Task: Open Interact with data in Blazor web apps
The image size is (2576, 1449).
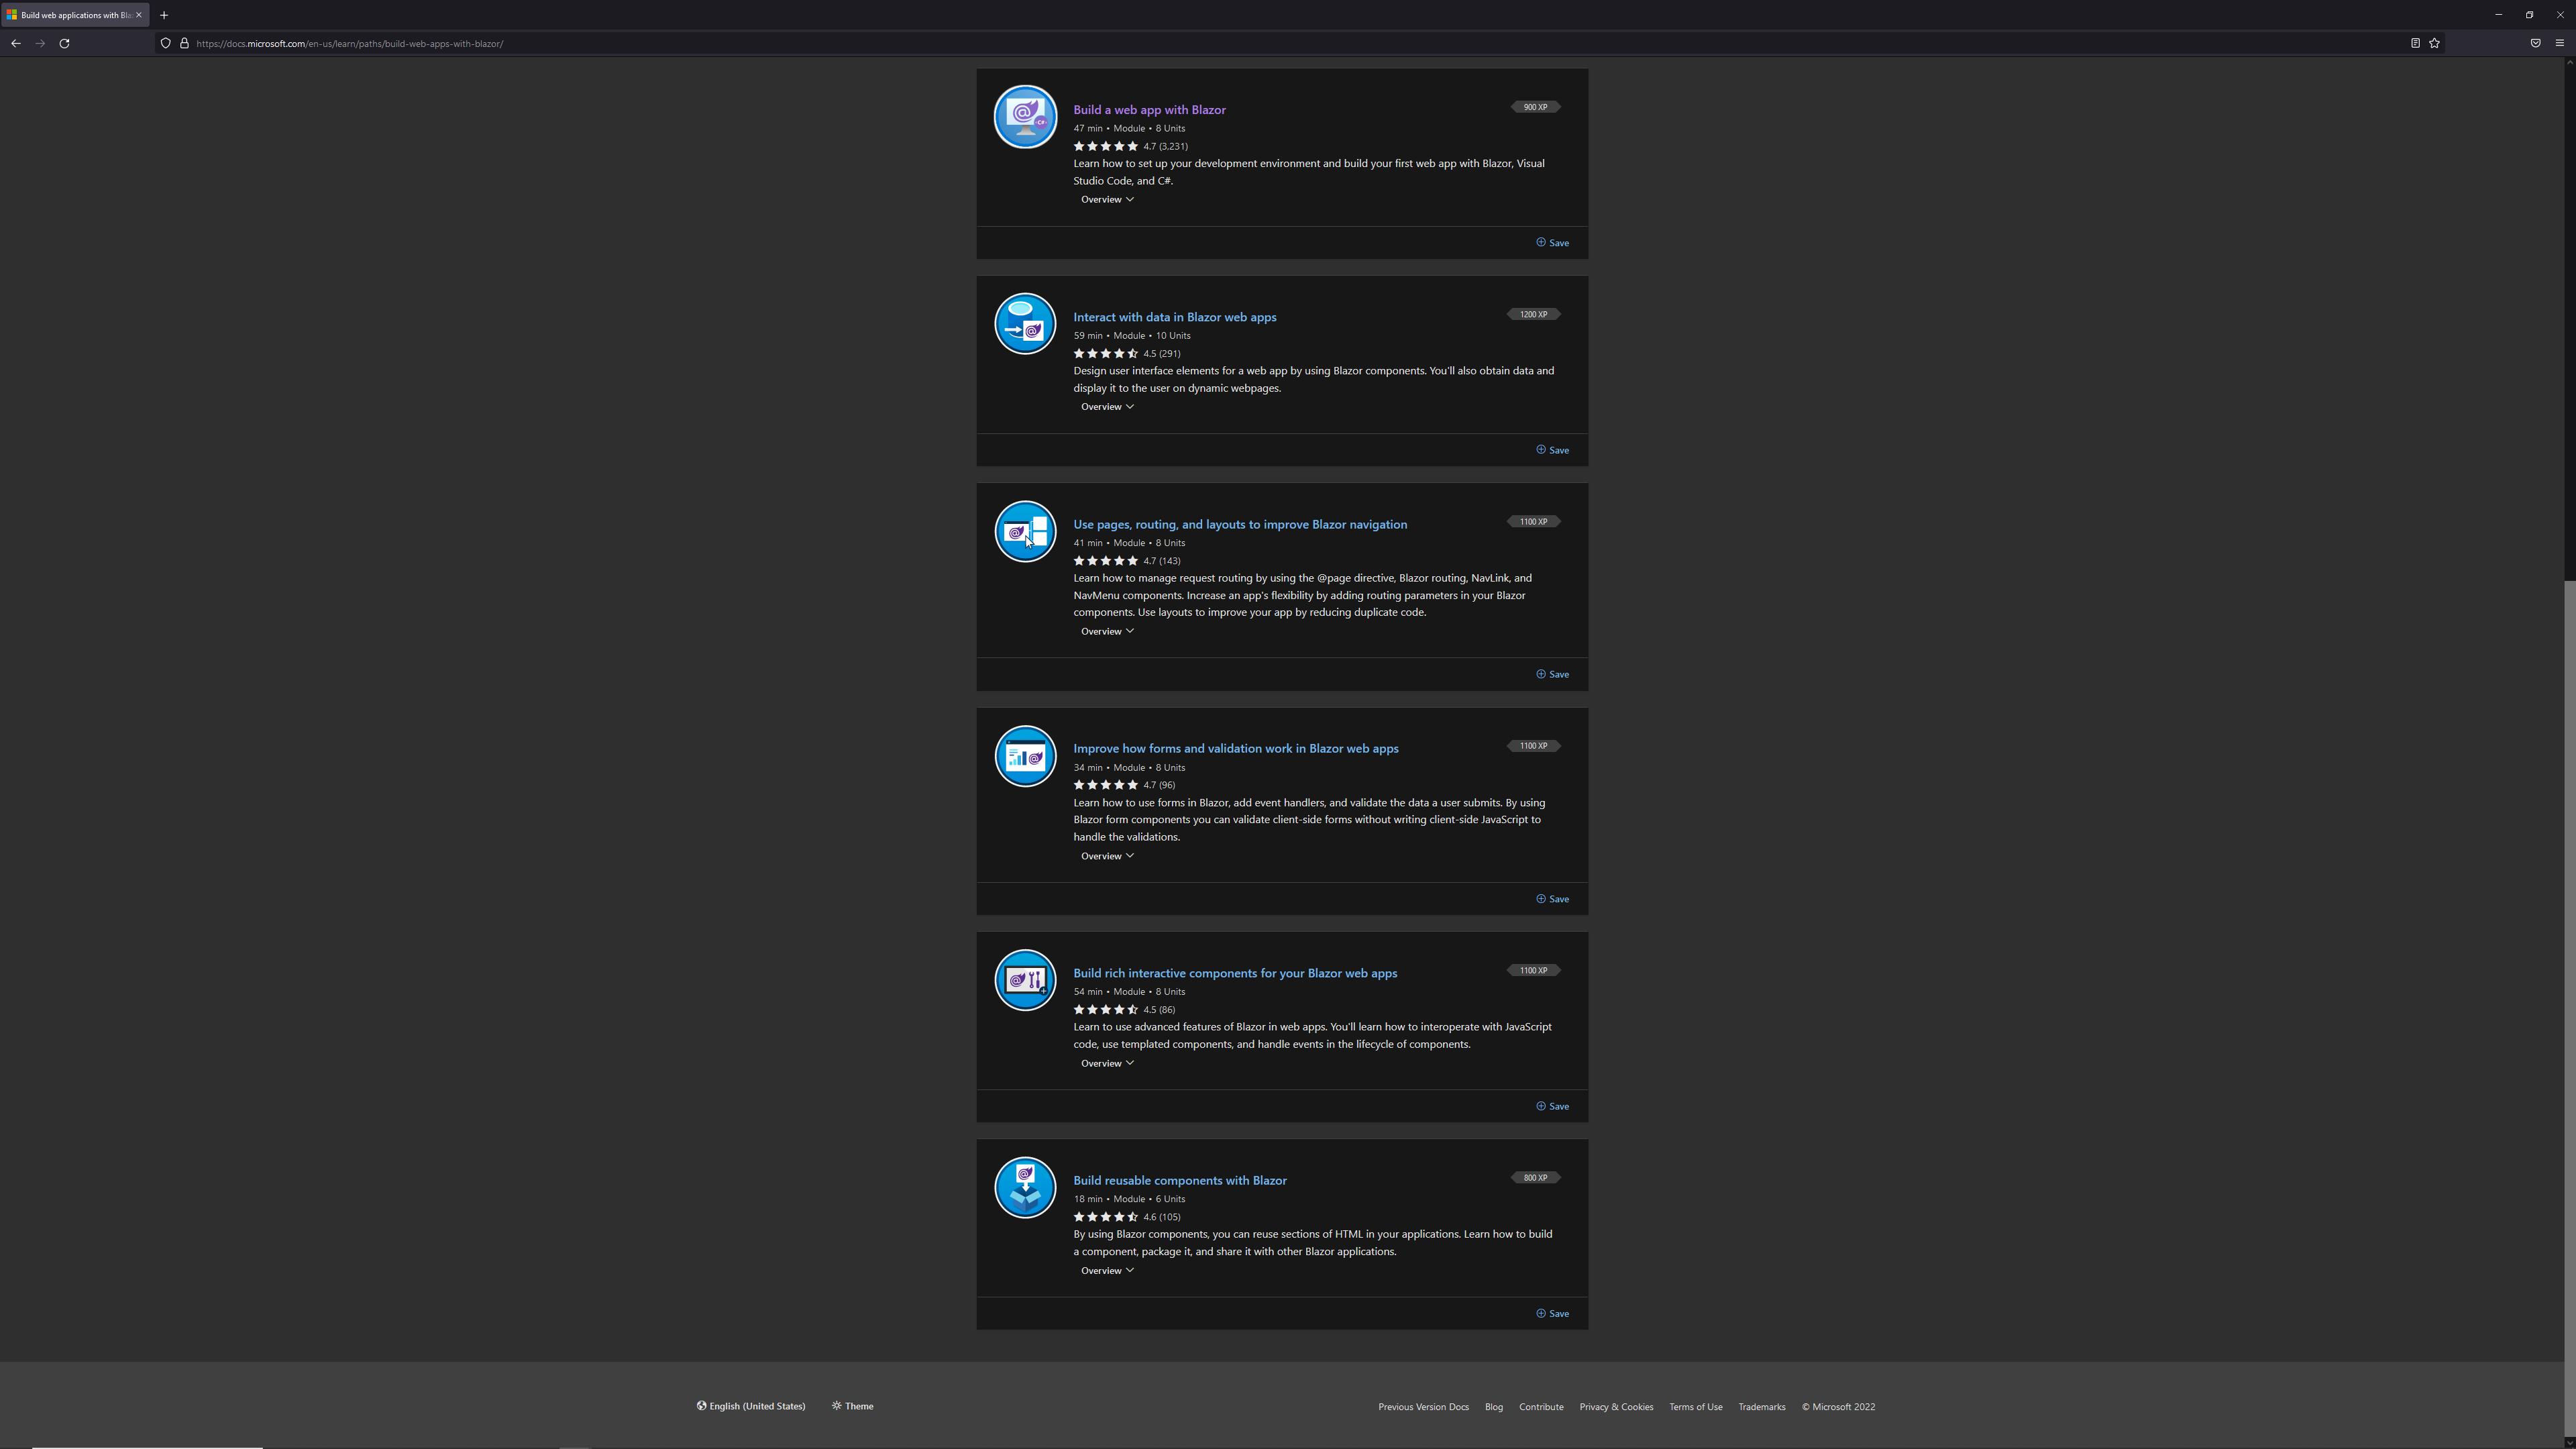Action: tap(1174, 317)
